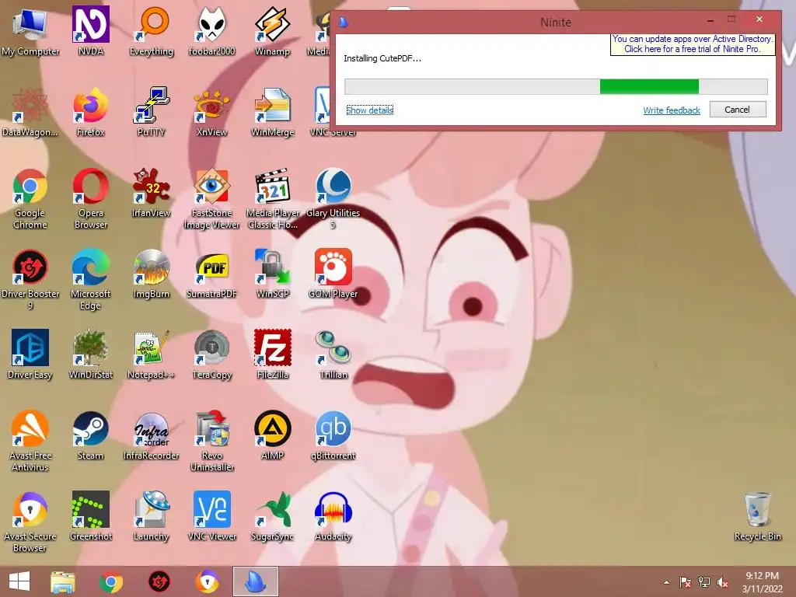
Task: Open the Windows Start button
Action: click(19, 581)
